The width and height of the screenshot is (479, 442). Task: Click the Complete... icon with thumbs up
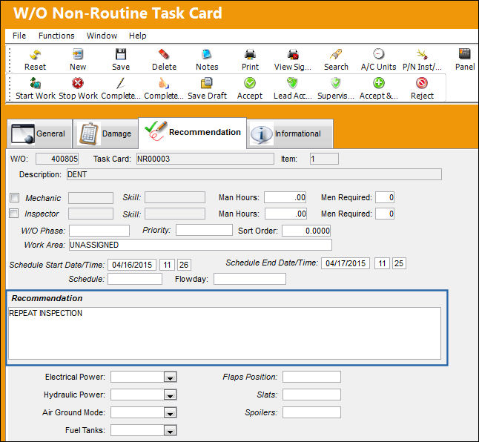pos(164,83)
